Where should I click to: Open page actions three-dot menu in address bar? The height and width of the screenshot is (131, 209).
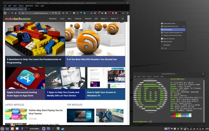(x=50, y=13)
